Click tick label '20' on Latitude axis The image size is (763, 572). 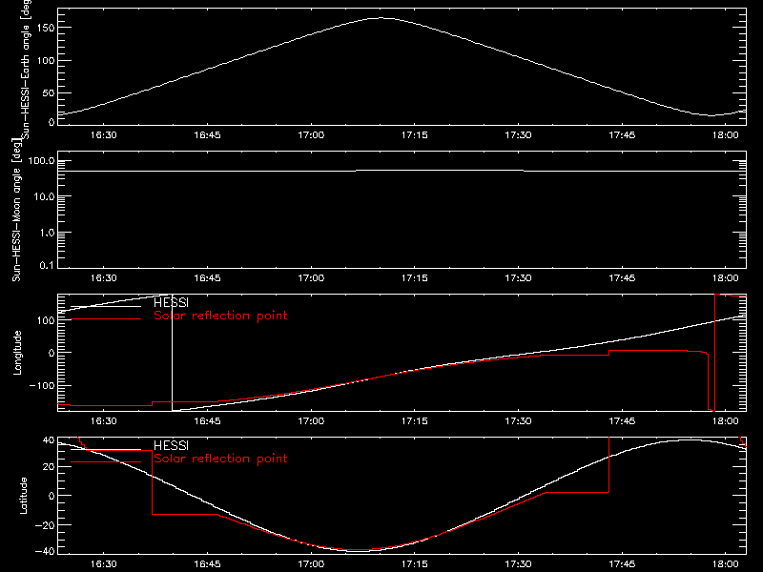pyautogui.click(x=49, y=467)
